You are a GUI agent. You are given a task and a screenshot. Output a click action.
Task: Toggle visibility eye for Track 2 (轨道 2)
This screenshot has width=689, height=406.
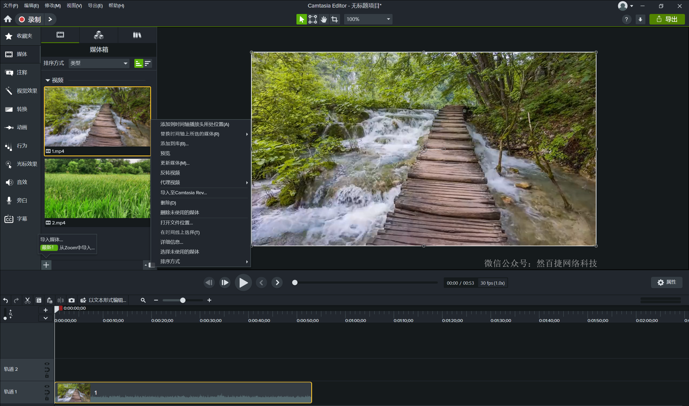tap(47, 363)
